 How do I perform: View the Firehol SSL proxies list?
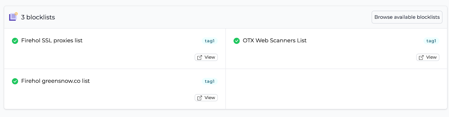point(206,57)
